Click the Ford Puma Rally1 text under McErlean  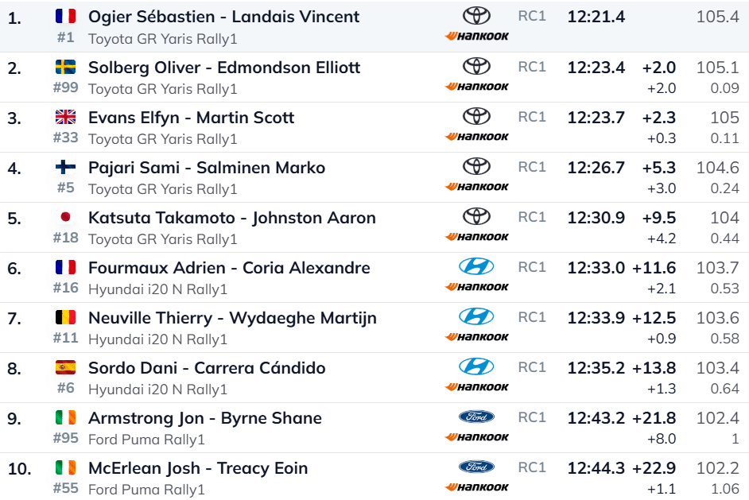pyautogui.click(x=146, y=490)
